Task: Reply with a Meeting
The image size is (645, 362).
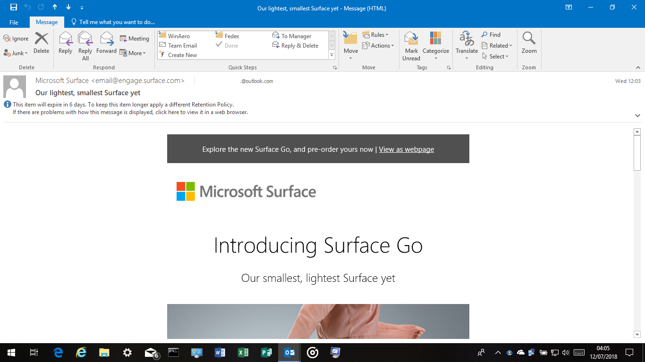Action: [135, 39]
